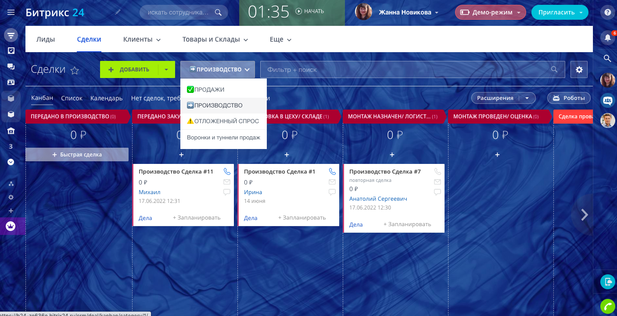The height and width of the screenshot is (316, 617).
Task: Open the chat bubbles icon in left sidebar
Action: [11, 66]
